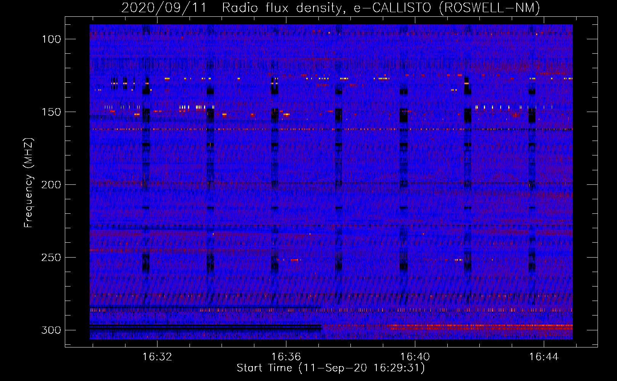This screenshot has width=617, height=381.
Task: Click the 'Start Time (11-Sep-20 16:29:31)' label
Action: point(331,368)
